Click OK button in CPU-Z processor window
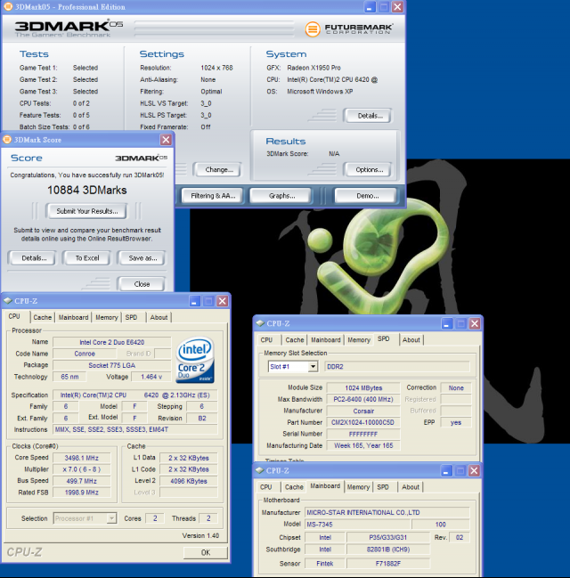Screen dimensions: 570x578 (x=206, y=552)
